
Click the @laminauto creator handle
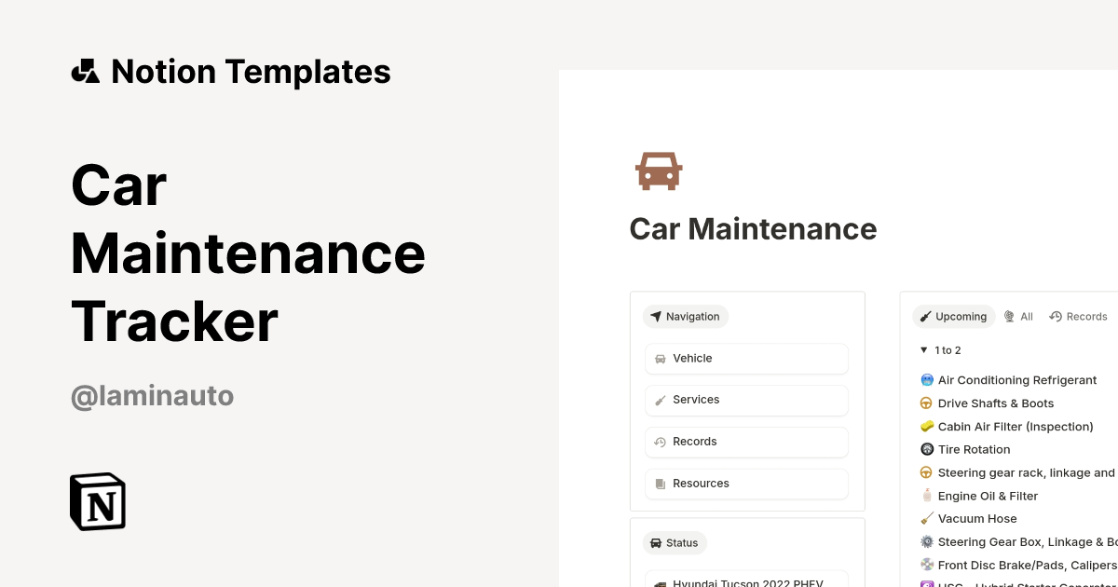point(152,397)
